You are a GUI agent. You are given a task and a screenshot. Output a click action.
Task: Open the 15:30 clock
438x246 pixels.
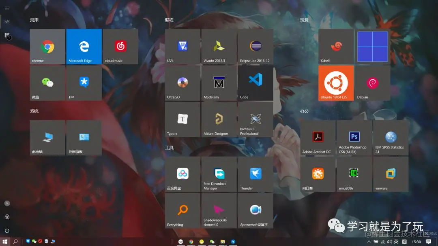pyautogui.click(x=416, y=242)
